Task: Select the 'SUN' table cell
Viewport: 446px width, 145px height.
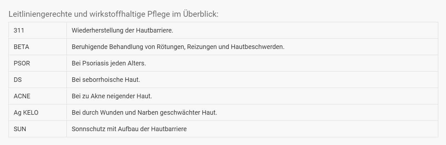Action: coord(20,129)
